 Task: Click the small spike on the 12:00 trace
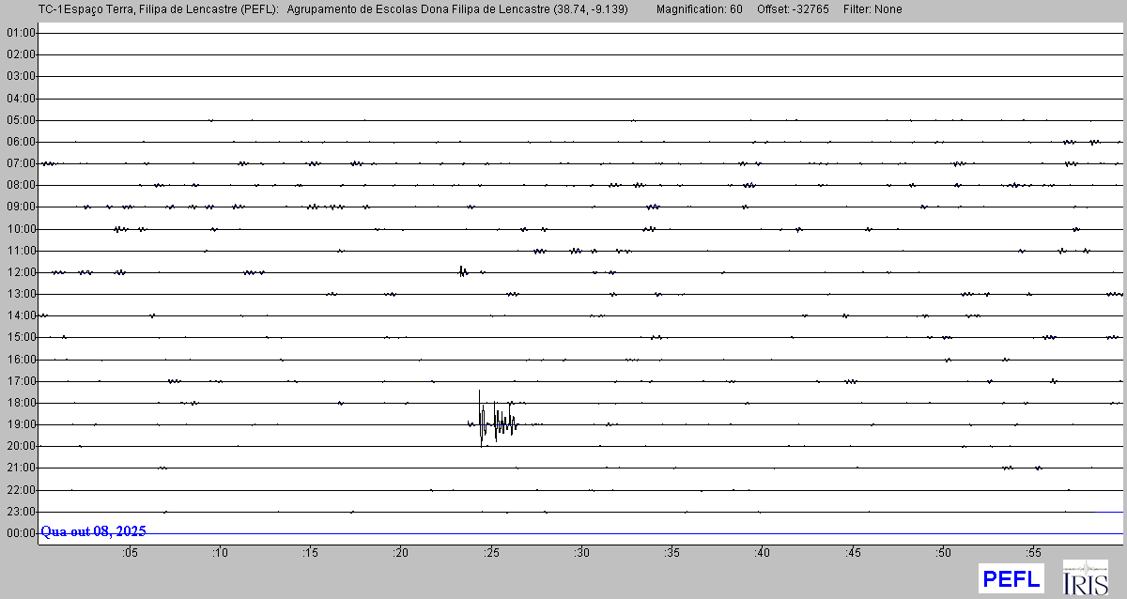[462, 271]
